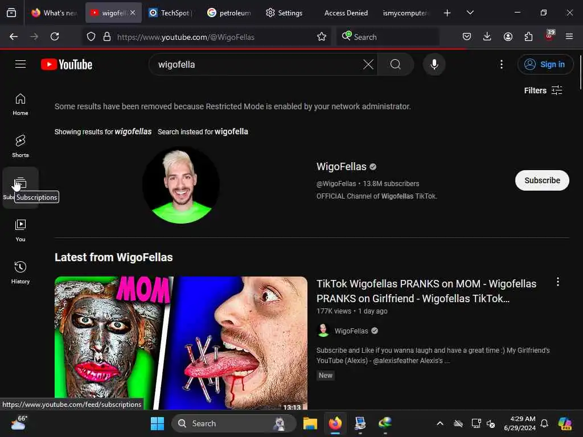583x437 pixels.
Task: Open tracking protection shield info
Action: pos(91,36)
